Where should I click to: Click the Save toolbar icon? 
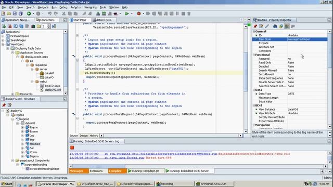[15, 14]
